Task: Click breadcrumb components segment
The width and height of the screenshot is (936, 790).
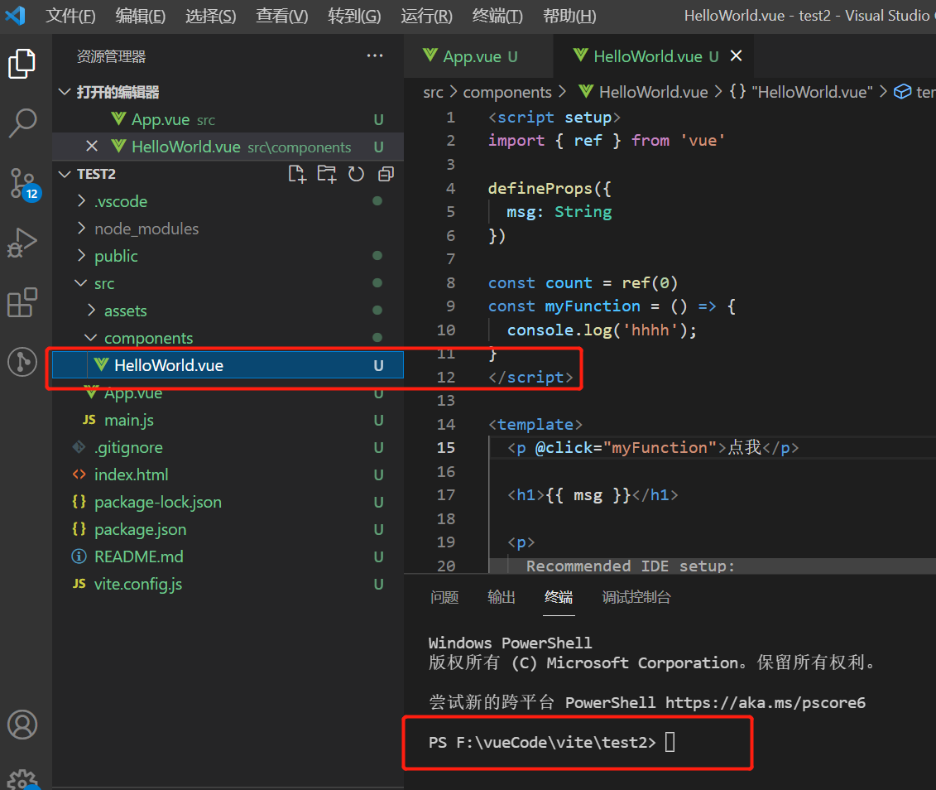Action: pyautogui.click(x=507, y=92)
